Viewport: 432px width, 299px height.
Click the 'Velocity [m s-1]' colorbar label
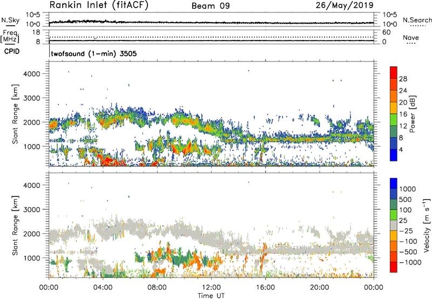(427, 225)
